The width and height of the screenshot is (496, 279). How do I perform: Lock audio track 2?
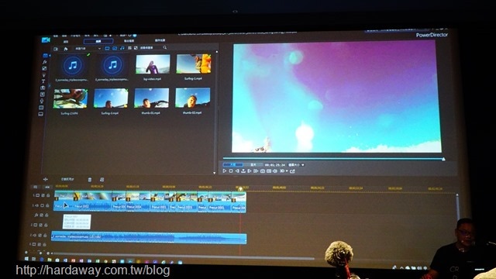45,235
